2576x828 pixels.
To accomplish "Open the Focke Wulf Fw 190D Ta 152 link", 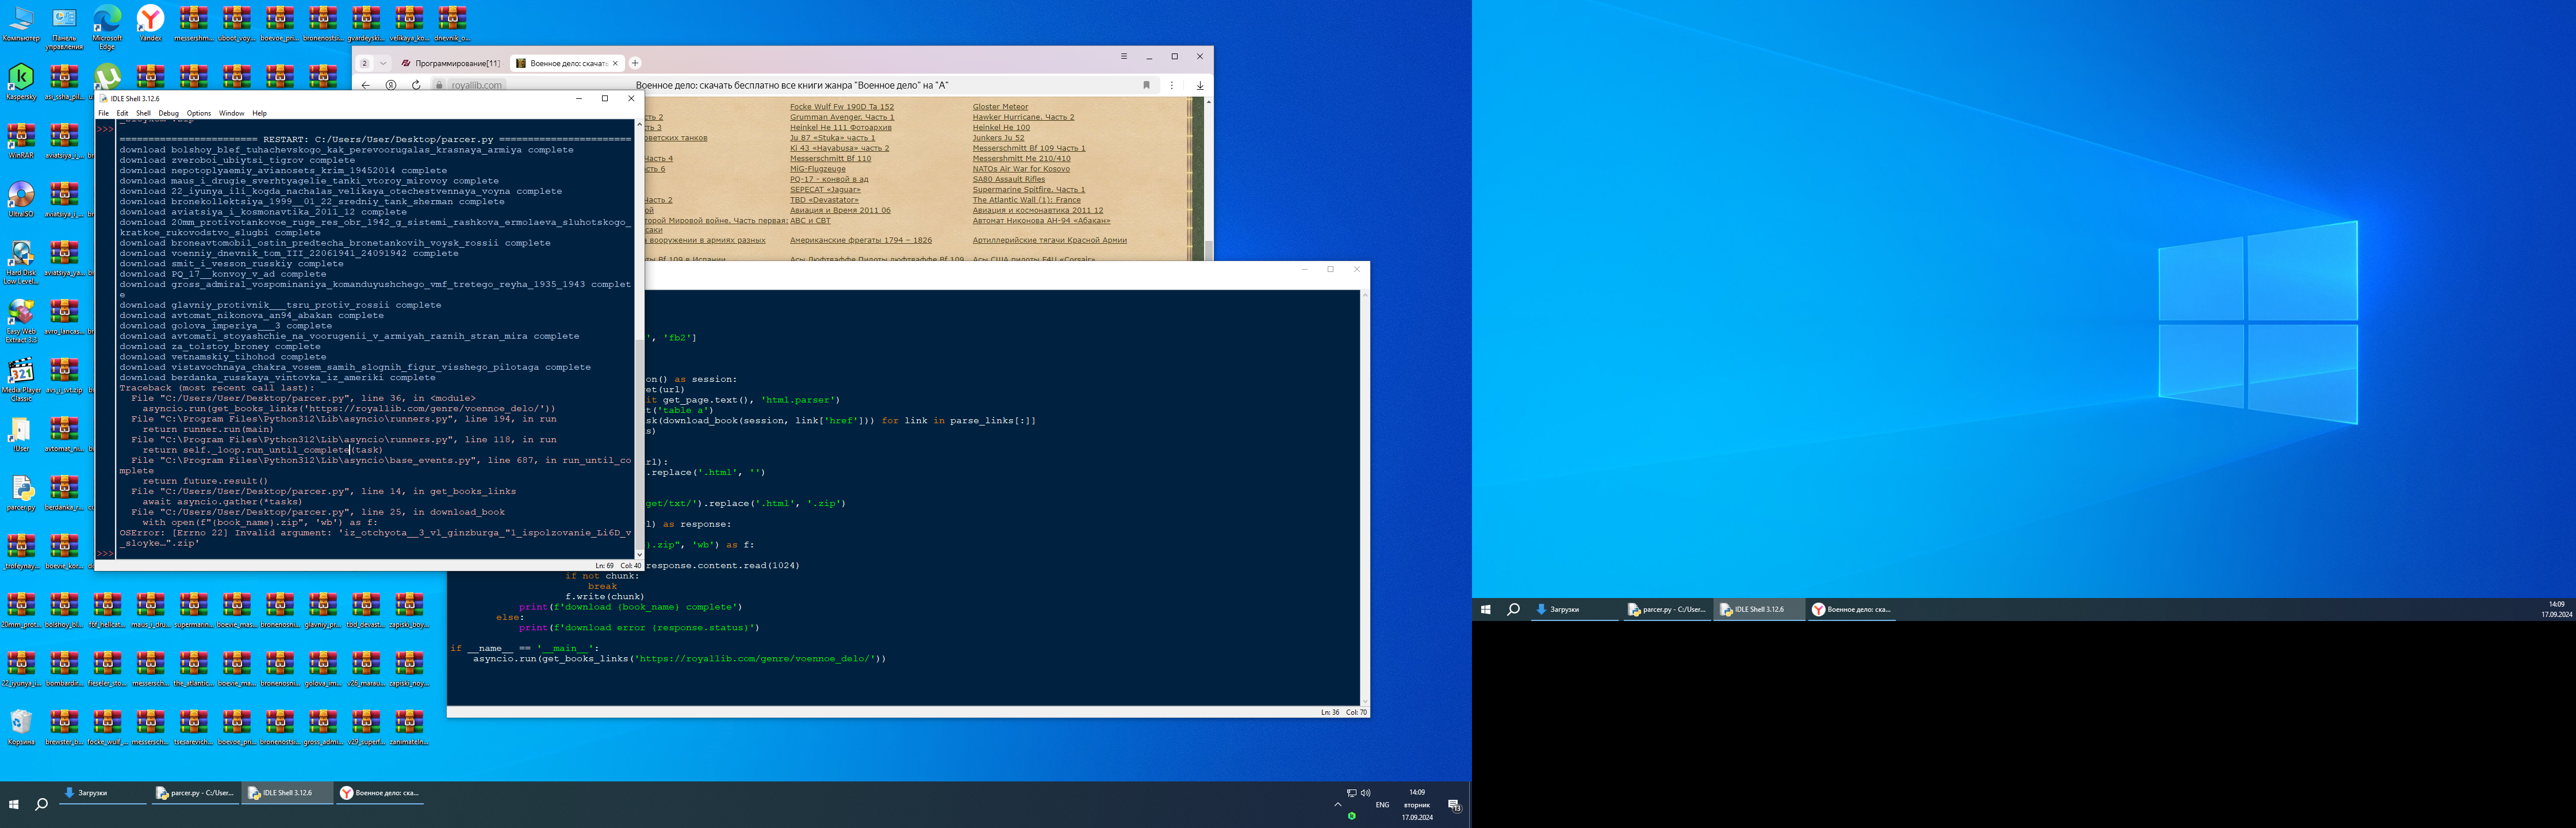I will click(x=842, y=106).
